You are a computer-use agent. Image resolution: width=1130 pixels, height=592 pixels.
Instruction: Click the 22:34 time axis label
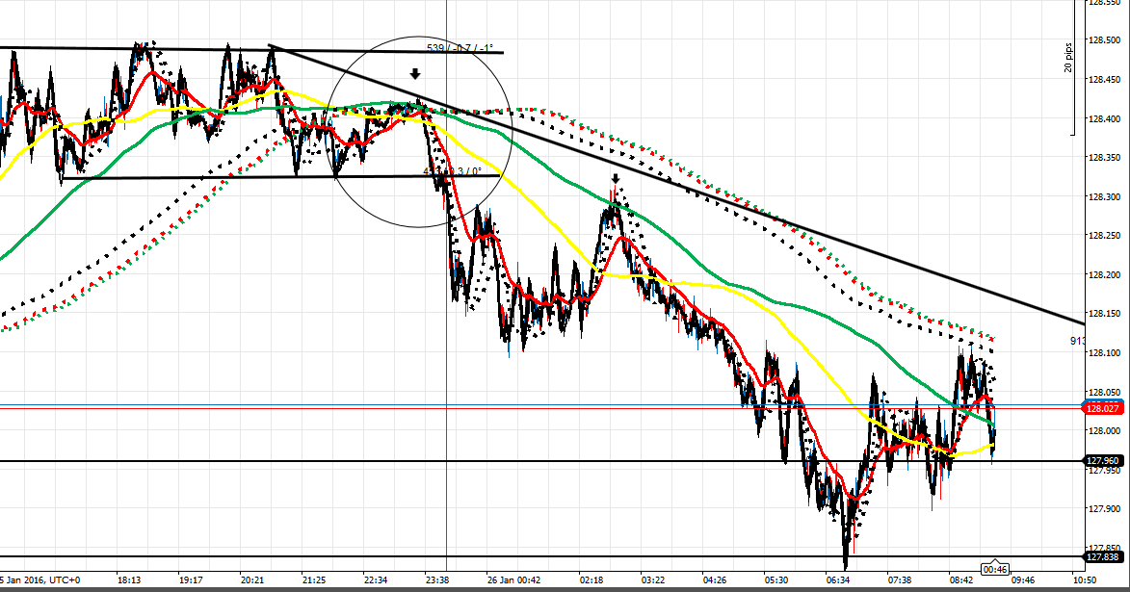pos(377,579)
